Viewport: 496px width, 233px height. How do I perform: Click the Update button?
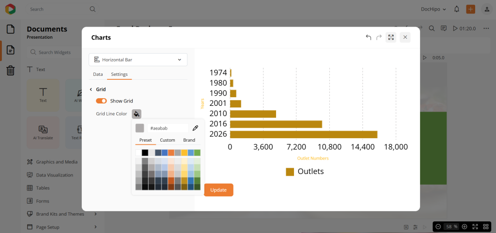(x=218, y=190)
